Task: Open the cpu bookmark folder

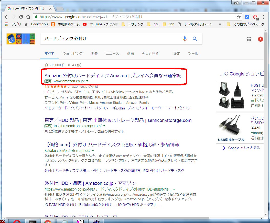Action: pyautogui.click(x=153, y=24)
